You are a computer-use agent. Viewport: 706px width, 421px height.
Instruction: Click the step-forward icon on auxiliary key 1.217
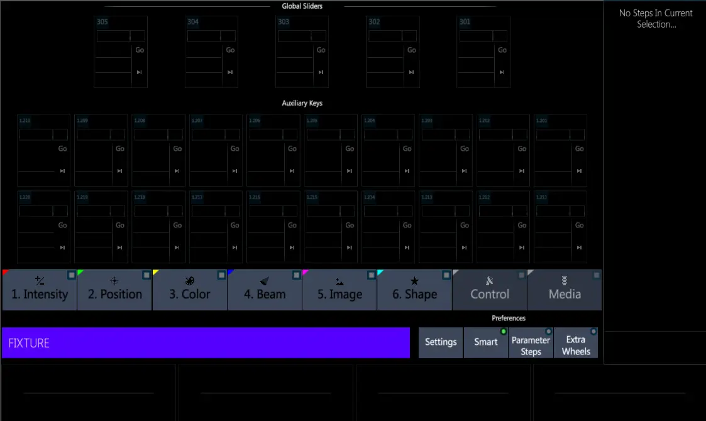pos(234,248)
